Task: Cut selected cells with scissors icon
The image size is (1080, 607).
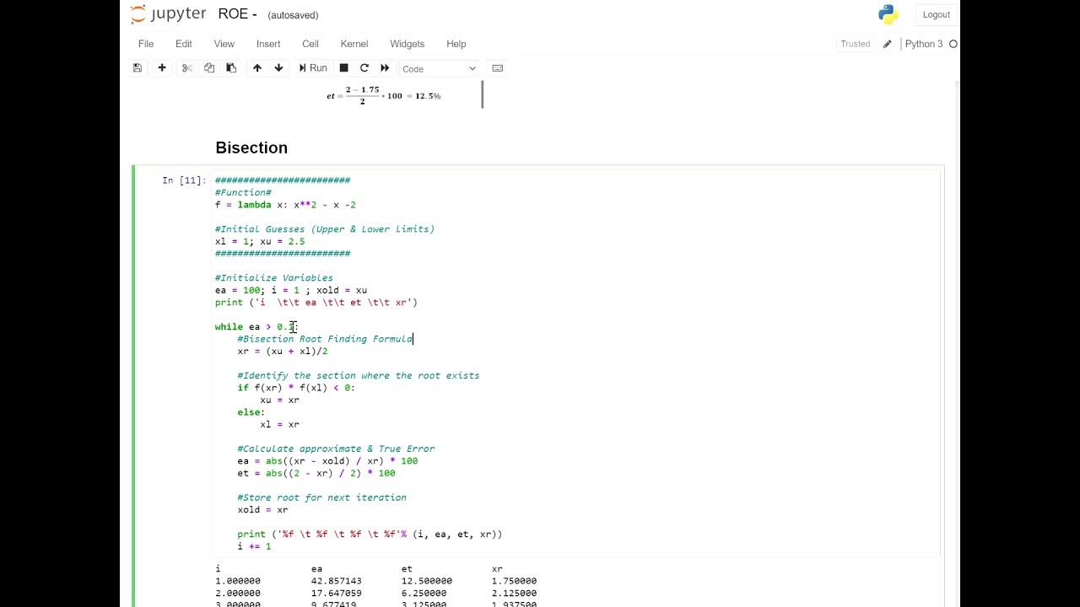Action: (x=187, y=68)
